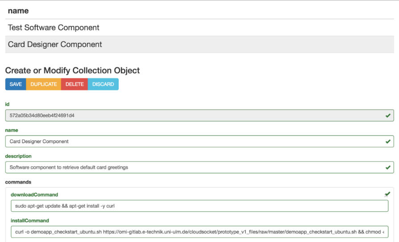Screen dimensions: 399x242
Task: Click the green checkmark in the id field
Action: point(388,115)
